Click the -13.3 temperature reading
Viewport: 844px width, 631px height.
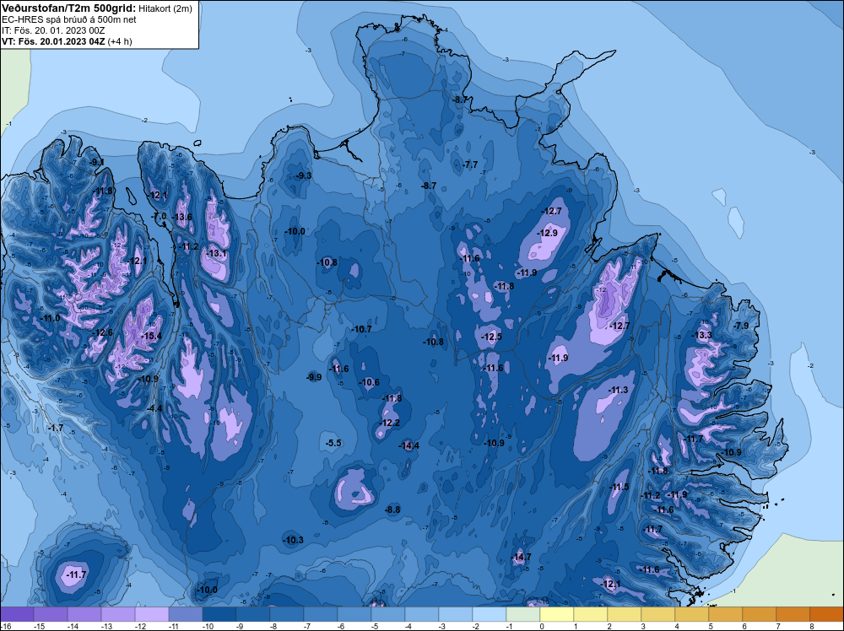tap(702, 335)
